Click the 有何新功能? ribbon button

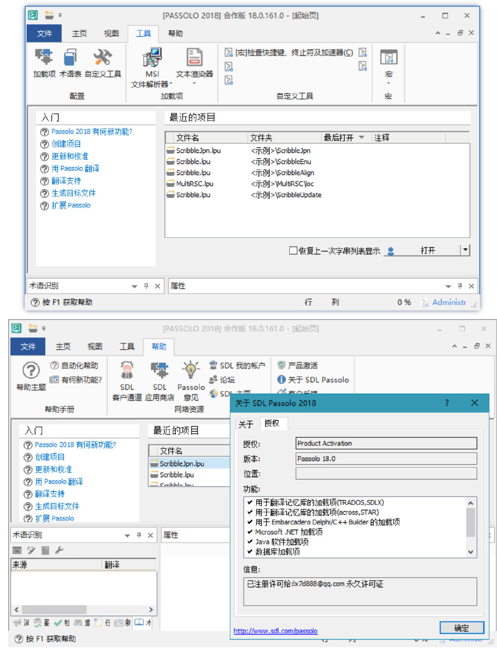pyautogui.click(x=75, y=379)
